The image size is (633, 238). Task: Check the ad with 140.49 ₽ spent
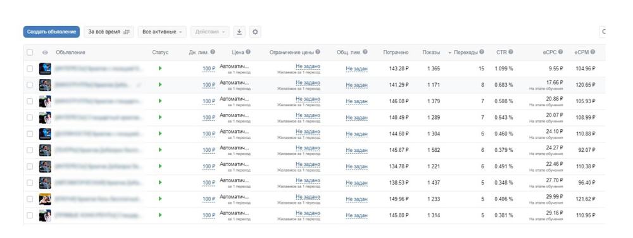(30, 117)
